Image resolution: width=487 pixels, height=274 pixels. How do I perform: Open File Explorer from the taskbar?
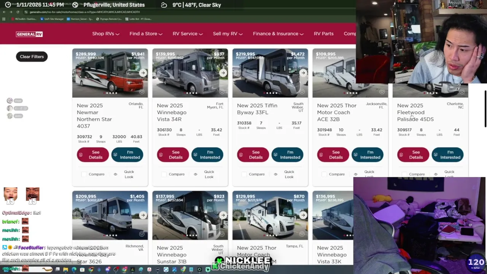coord(66,269)
